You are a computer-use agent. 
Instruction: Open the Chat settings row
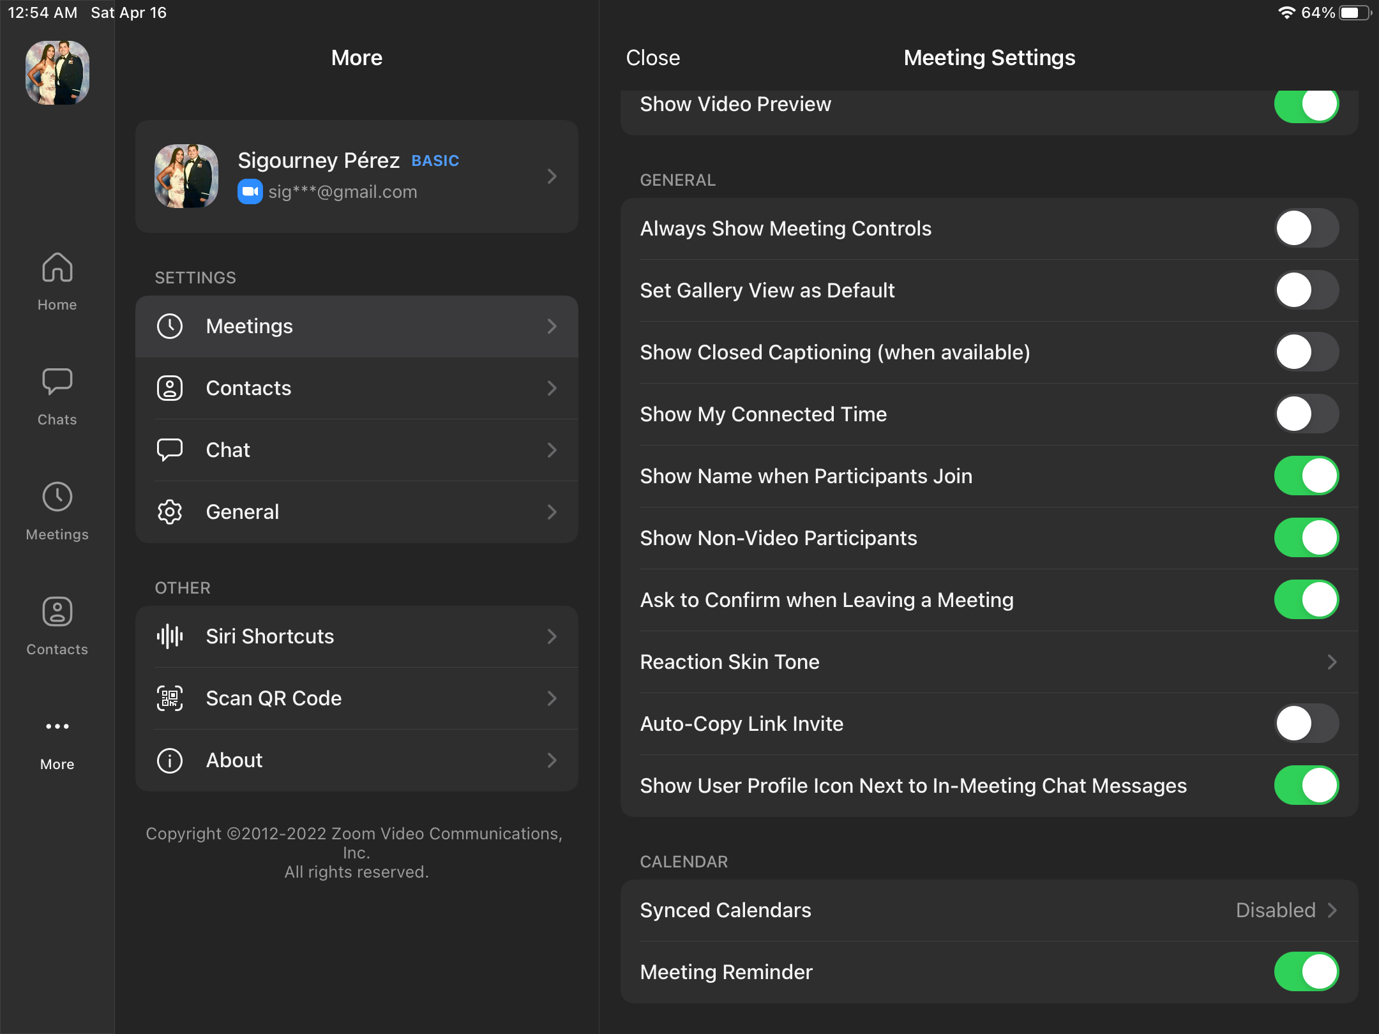tap(356, 450)
